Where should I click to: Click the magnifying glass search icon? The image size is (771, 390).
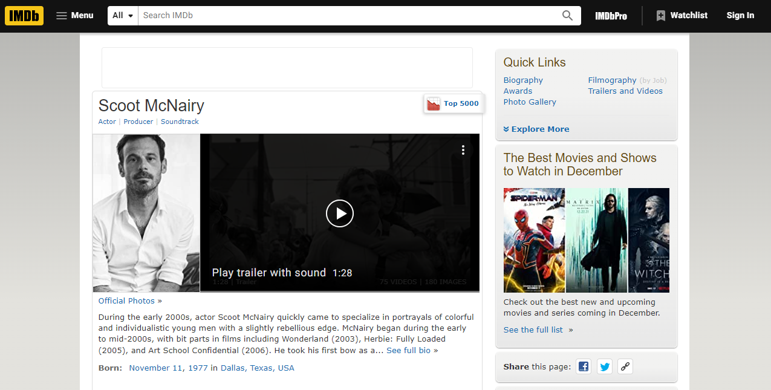point(567,16)
